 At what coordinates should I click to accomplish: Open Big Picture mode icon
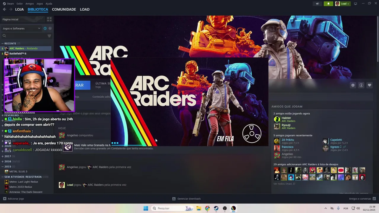(x=356, y=4)
